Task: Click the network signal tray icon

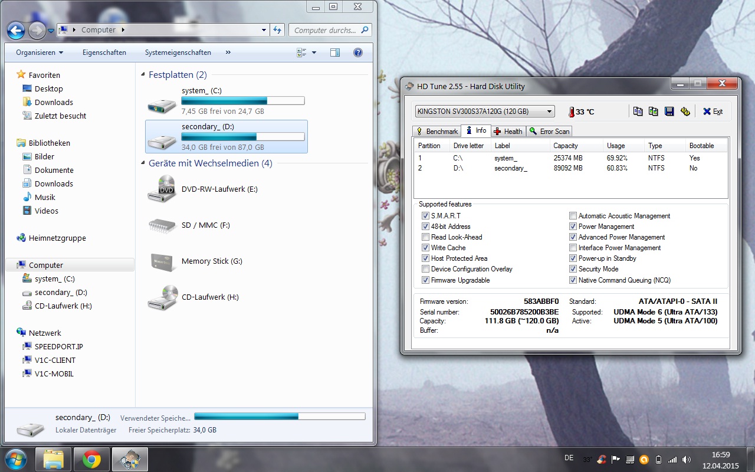Action: (672, 459)
